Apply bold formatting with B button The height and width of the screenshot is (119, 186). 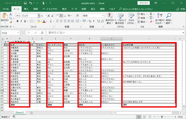click(x=18, y=21)
